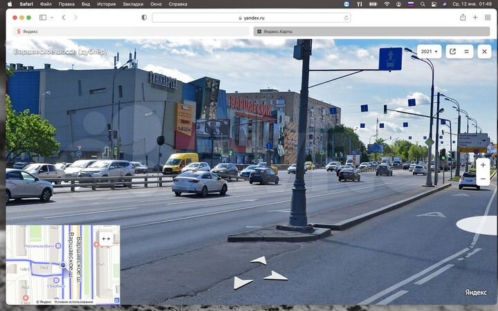Viewport: 498px width, 311px height.
Task: Open the Файл menu
Action: tap(46, 4)
